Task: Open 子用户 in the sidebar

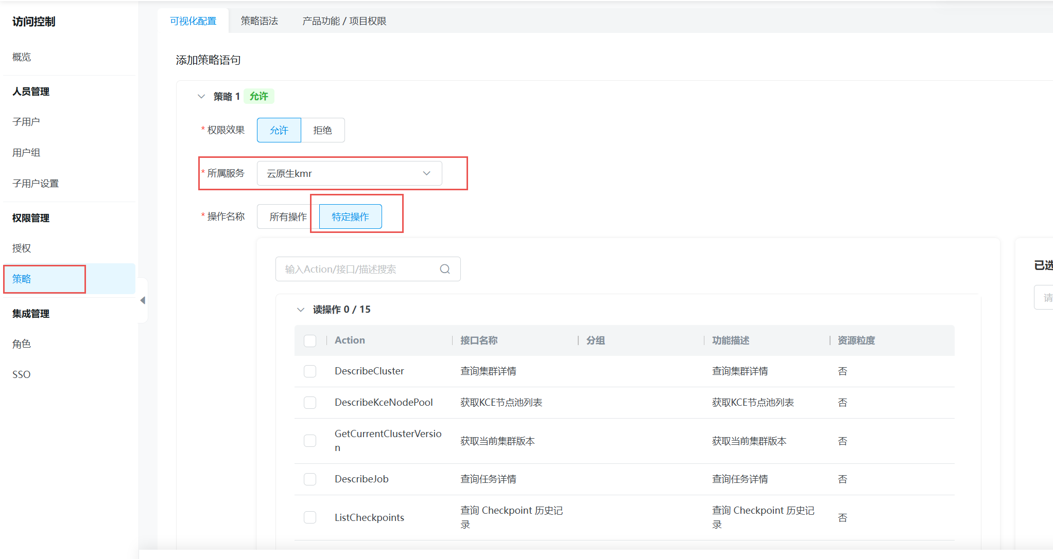Action: 26,122
